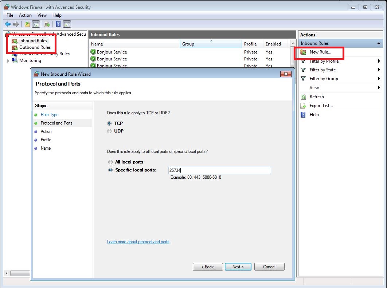The image size is (387, 288).
Task: Click the Export List toolbar icon
Action: (x=47, y=24)
